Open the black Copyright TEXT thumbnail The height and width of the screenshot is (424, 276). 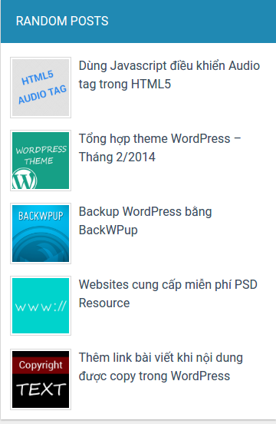pyautogui.click(x=41, y=379)
